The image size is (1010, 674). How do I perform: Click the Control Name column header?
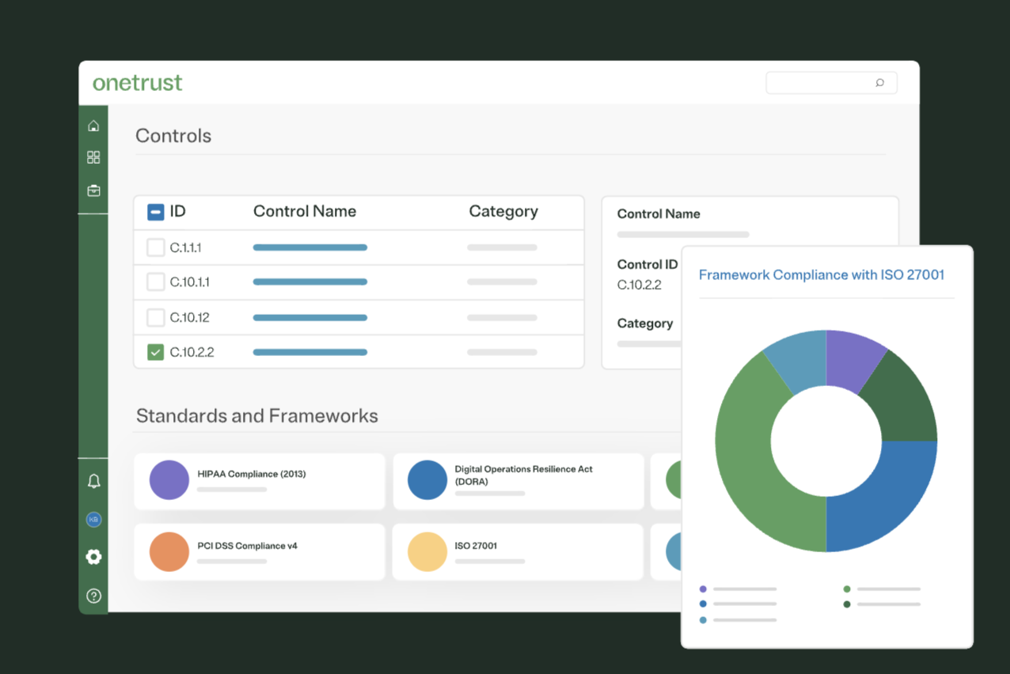click(x=305, y=211)
